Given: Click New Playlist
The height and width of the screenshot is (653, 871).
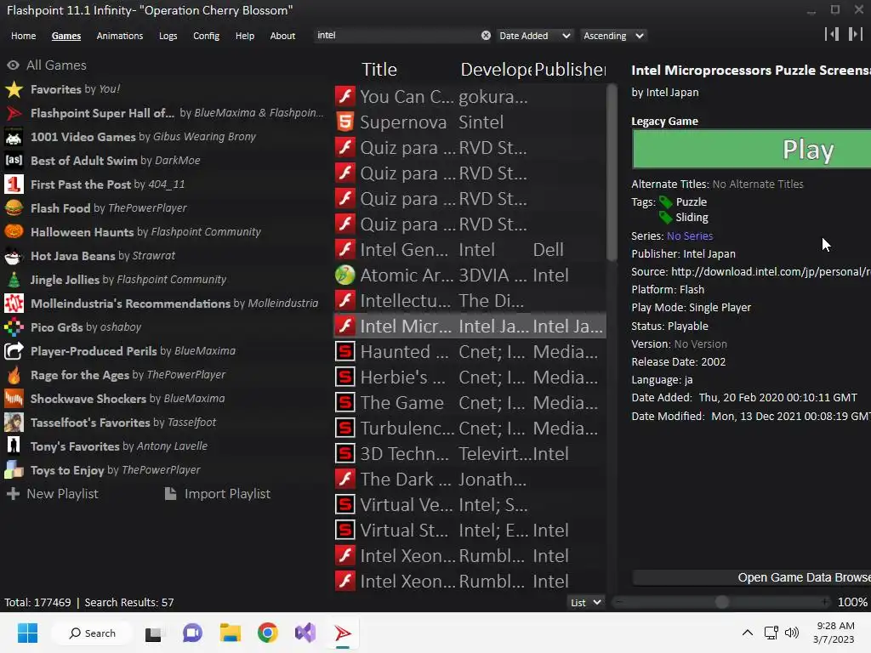Looking at the screenshot, I should (52, 494).
